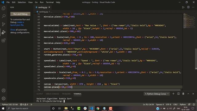Click the Run and Debug button
Image resolution: width=197 pixels, height=111 pixels.
click(x=20, y=14)
